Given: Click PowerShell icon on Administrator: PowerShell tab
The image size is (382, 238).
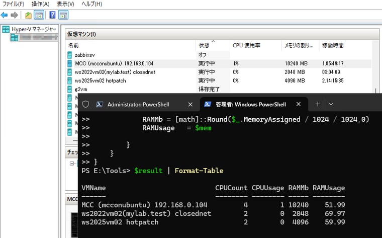Looking at the screenshot, I should [99, 104].
